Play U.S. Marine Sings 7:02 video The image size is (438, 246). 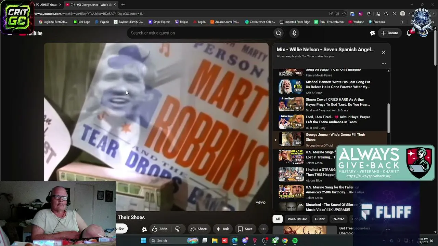[291, 157]
